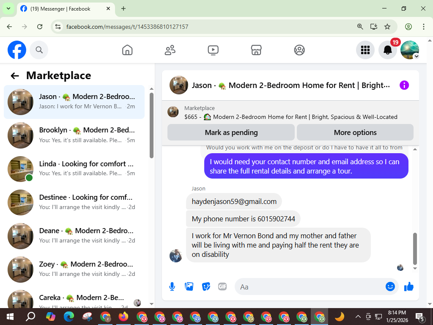Open conversation information purple i icon

tap(404, 85)
